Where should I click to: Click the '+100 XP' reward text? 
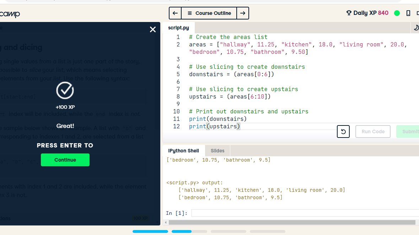pos(65,107)
